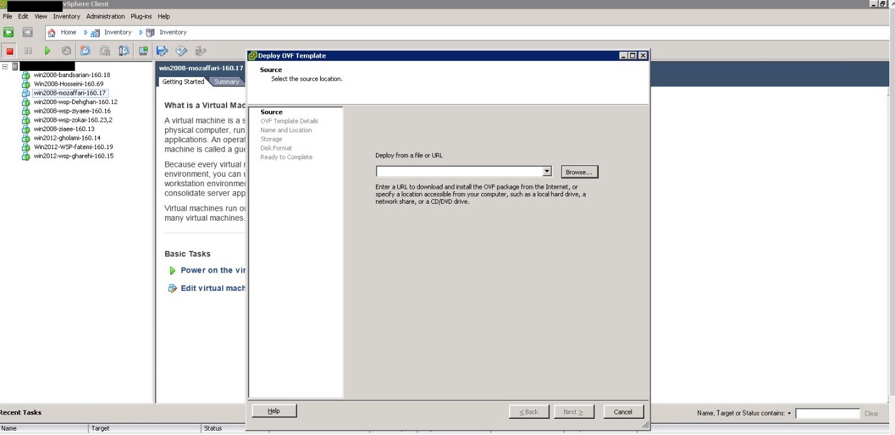Viewport: 895px width, 435px height.
Task: Click the Source wizard step
Action: click(x=271, y=112)
